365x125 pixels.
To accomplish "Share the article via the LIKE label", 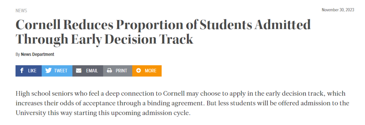I will click(x=32, y=71).
